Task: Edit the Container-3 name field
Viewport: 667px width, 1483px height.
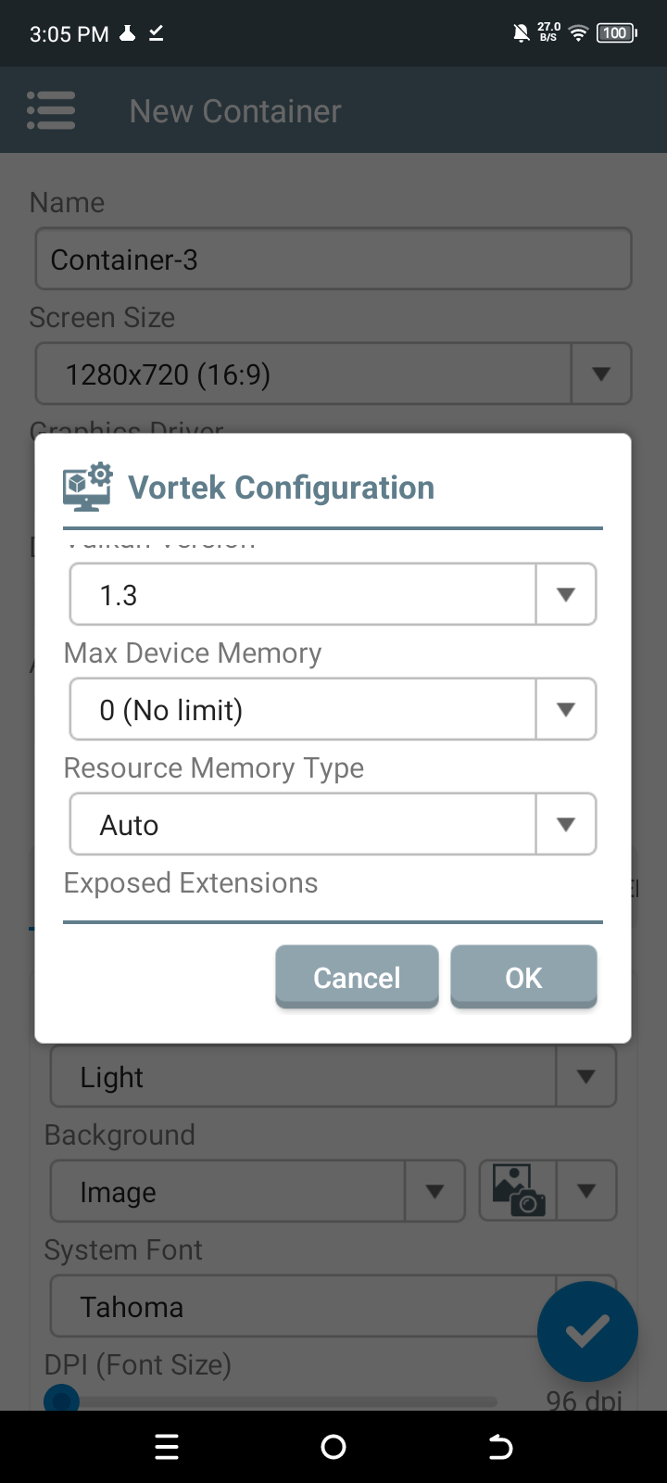Action: 333,259
